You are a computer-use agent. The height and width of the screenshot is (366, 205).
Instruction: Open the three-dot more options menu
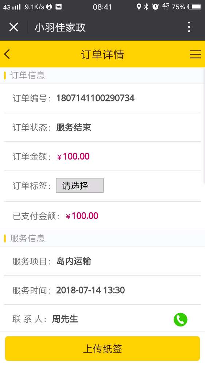pos(189,27)
